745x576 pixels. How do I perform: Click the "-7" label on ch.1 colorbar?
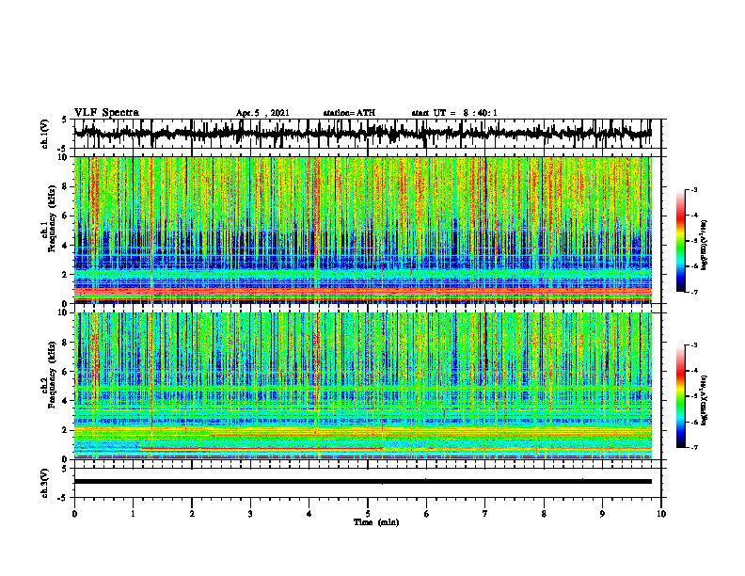[693, 292]
